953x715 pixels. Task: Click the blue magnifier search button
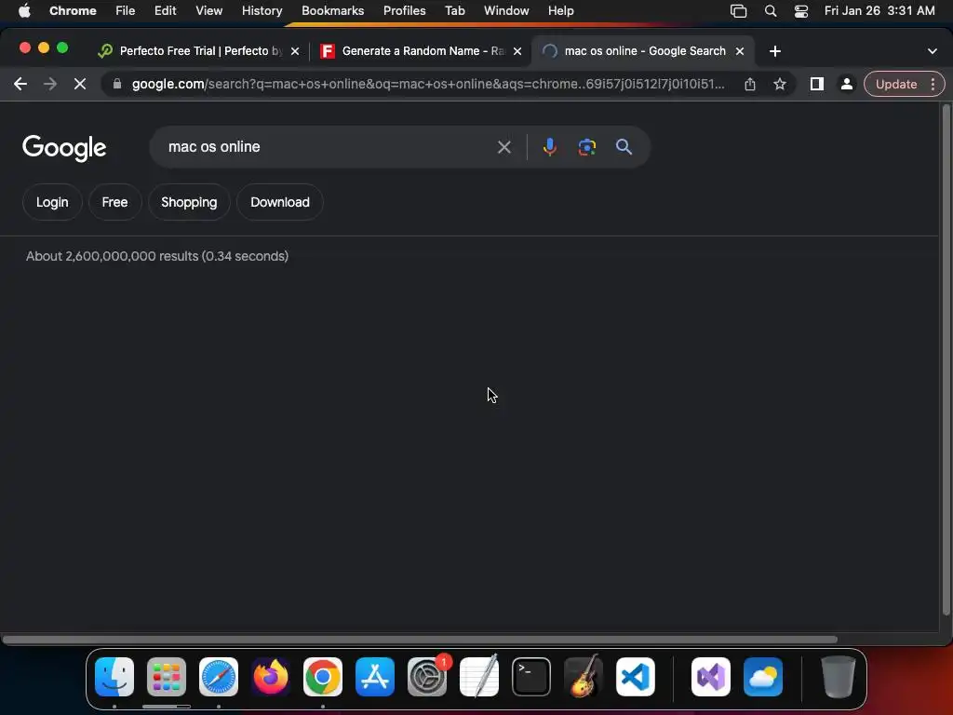coord(624,147)
